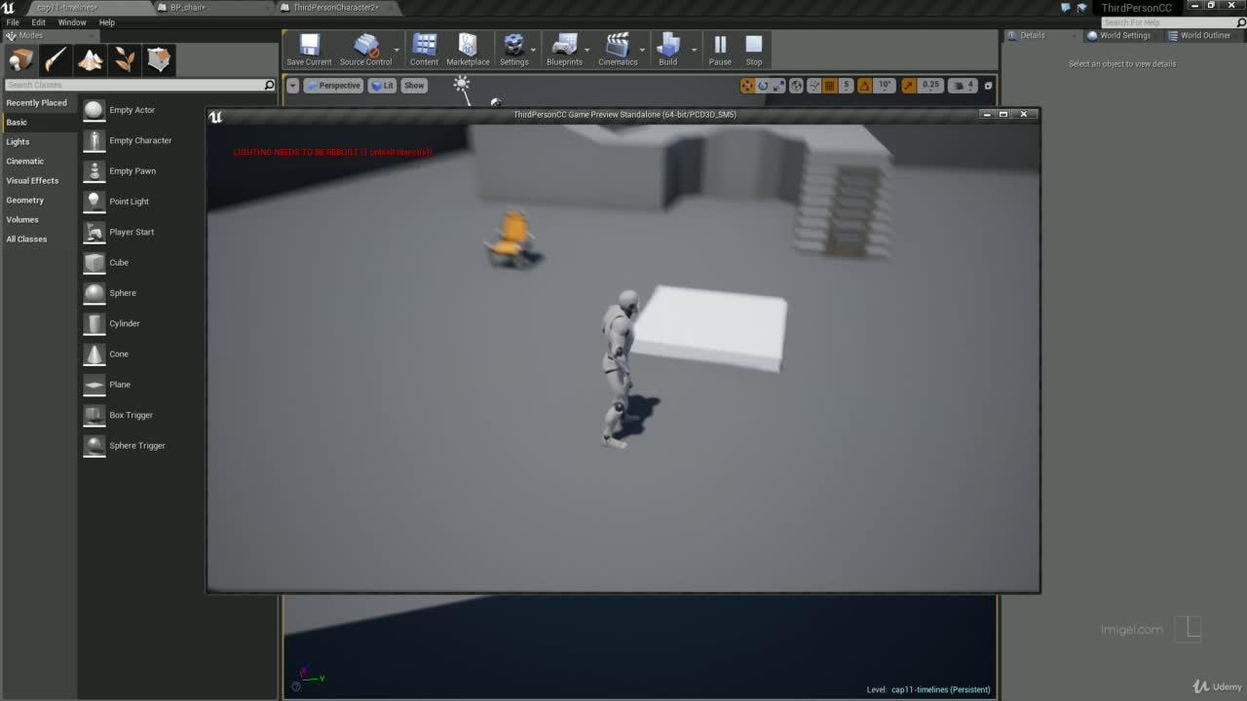This screenshot has width=1247, height=701.
Task: Toggle scale grid snapping
Action: [907, 86]
